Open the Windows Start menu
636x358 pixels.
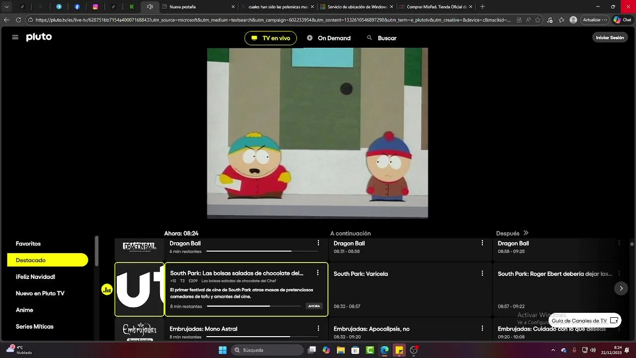tap(223, 350)
